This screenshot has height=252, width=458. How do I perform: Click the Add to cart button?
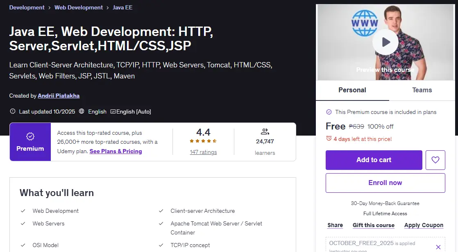(374, 160)
